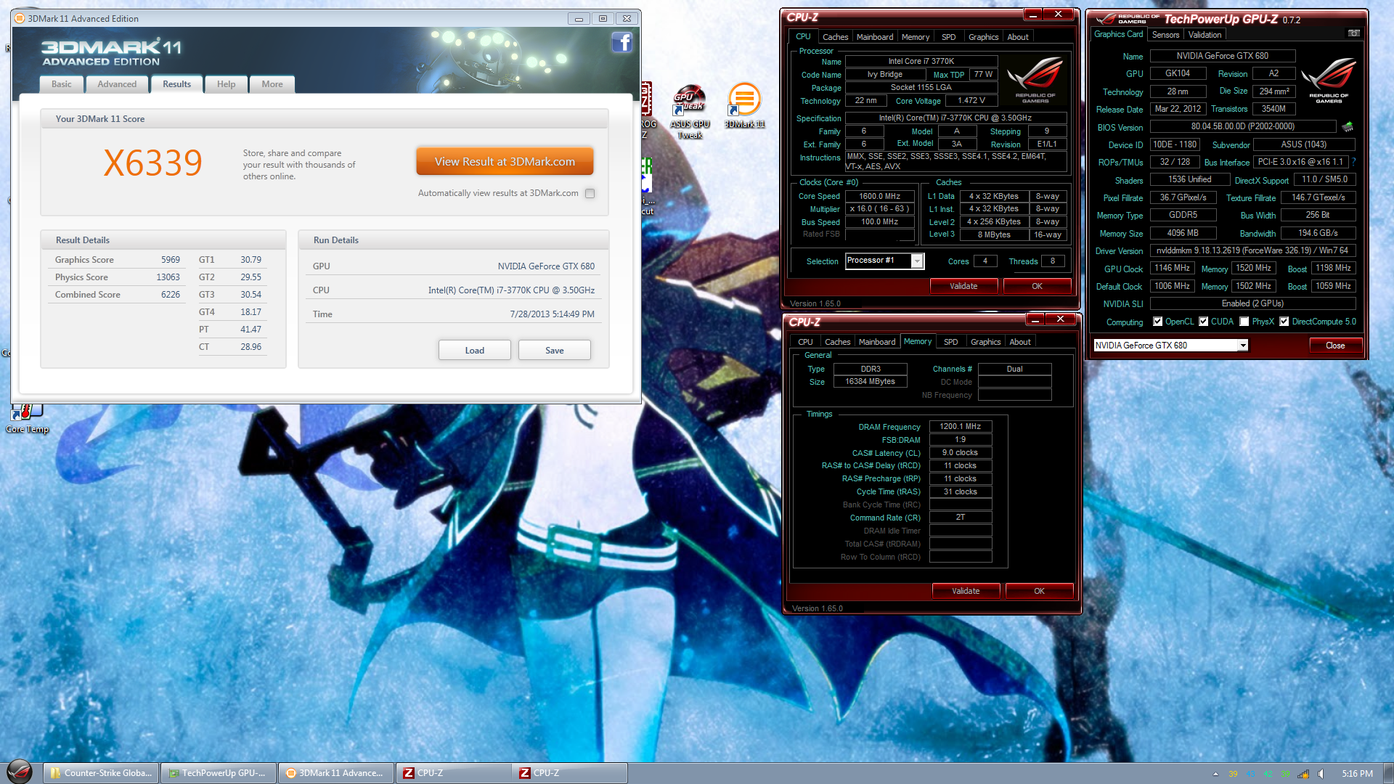Click the GPU-Z screenshot camera icon
Screen dimensions: 1394x784
point(1353,33)
